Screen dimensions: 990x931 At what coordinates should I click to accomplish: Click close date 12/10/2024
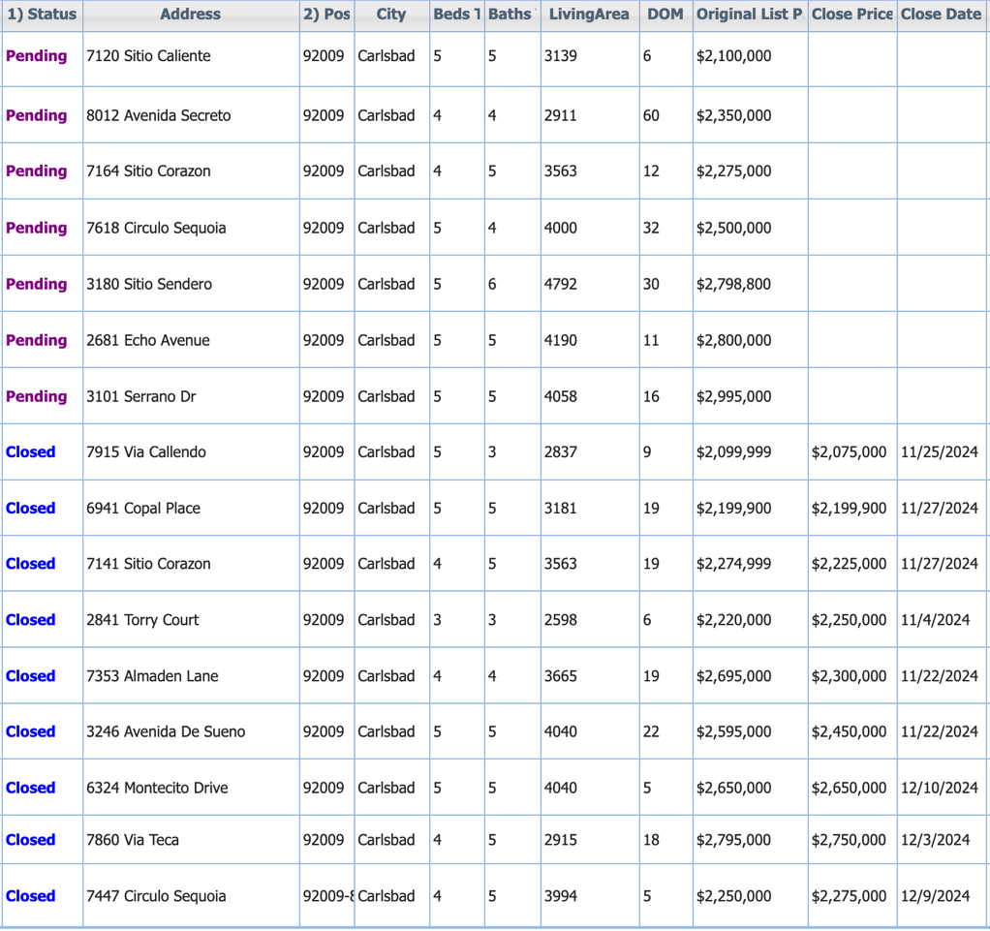[x=939, y=789]
